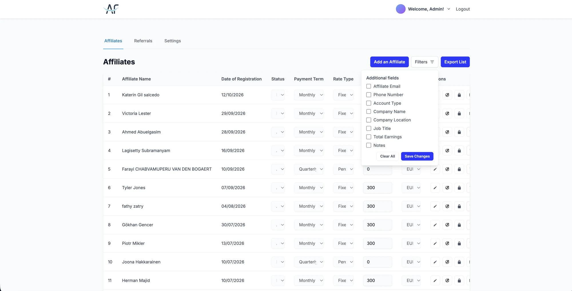Click the admin avatar circle
Screen dimensions: 572x291
click(x=400, y=9)
